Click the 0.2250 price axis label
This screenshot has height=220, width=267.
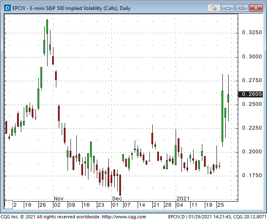click(252, 127)
